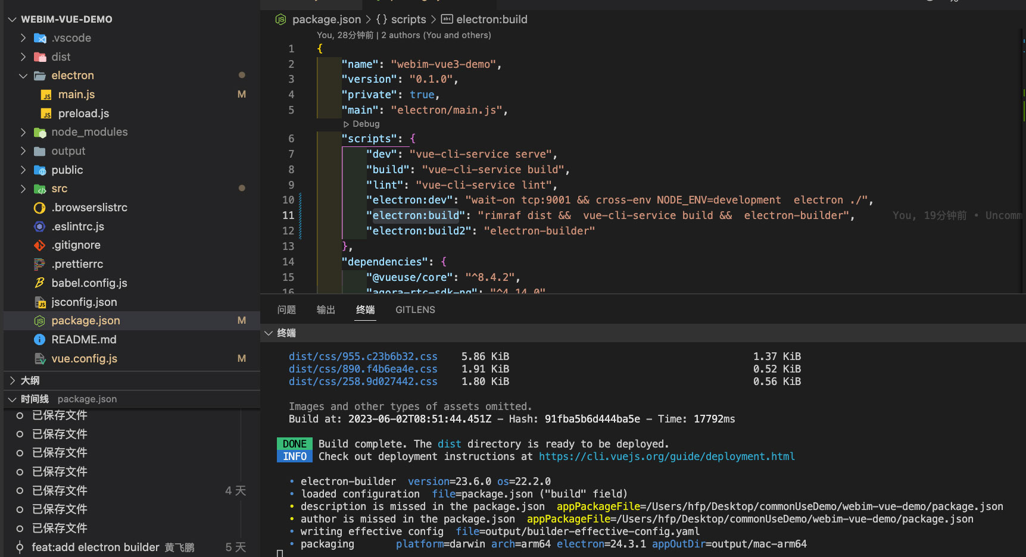Click the dist folder icon
The image size is (1026, 557).
click(40, 57)
